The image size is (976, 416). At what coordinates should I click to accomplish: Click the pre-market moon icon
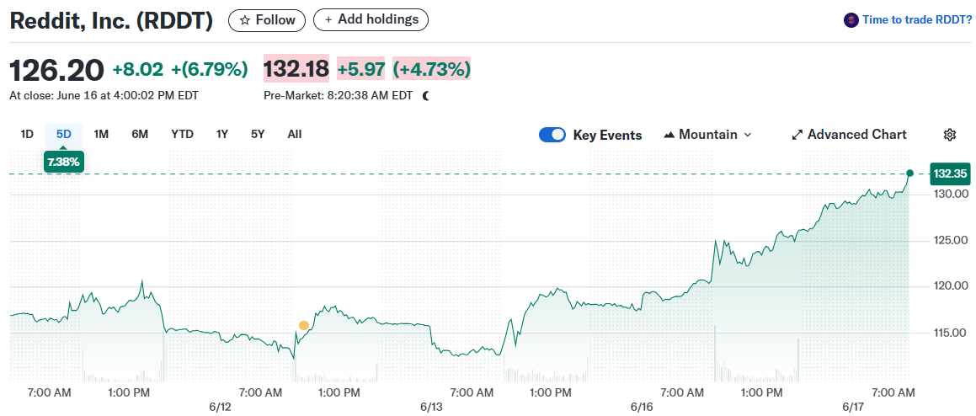426,96
